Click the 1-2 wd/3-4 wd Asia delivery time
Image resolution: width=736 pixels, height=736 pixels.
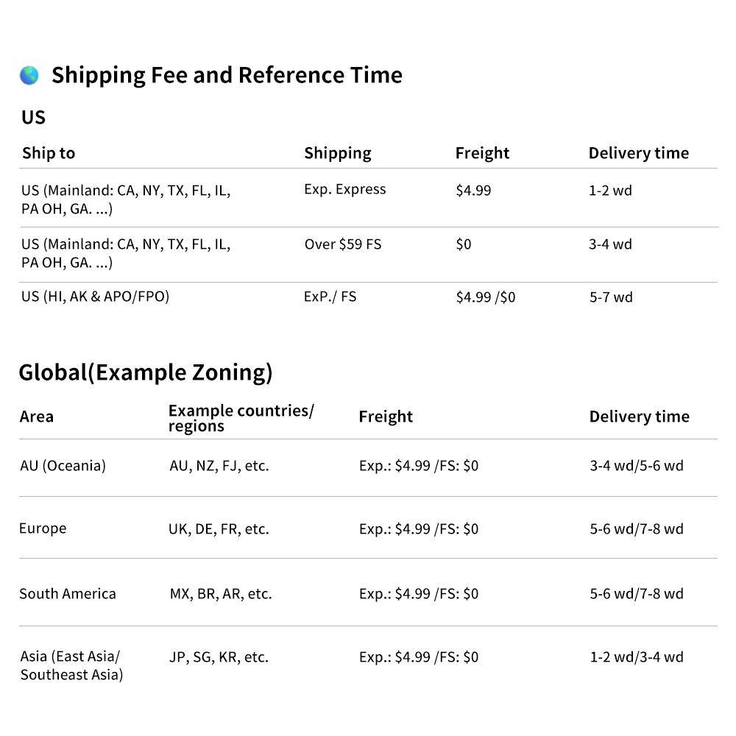pyautogui.click(x=636, y=657)
